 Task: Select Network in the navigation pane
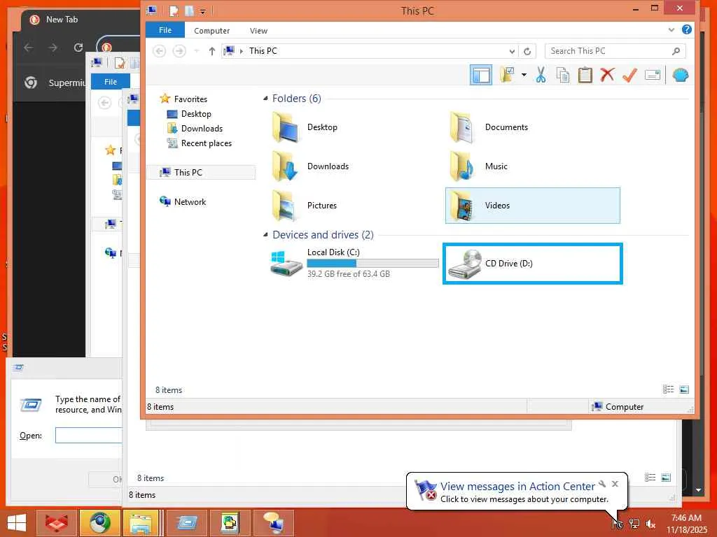pos(190,202)
